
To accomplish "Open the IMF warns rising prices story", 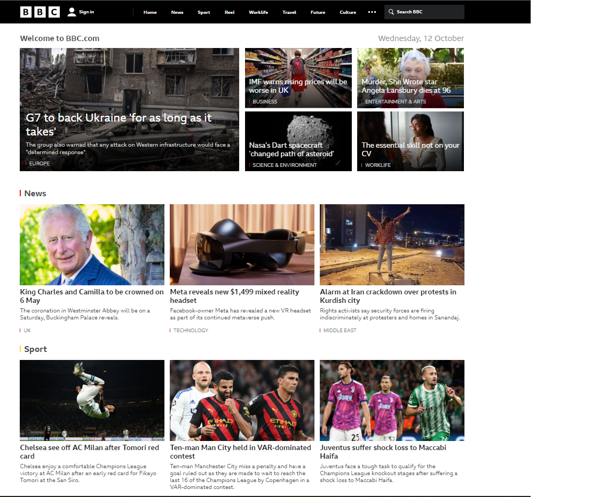I will click(298, 86).
